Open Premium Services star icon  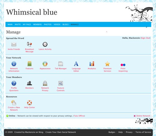107,64
